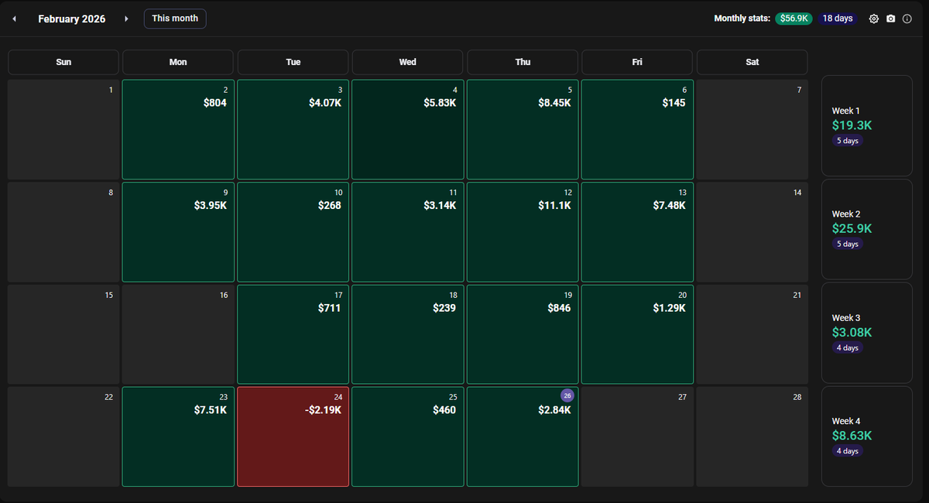Open the Feb 17 cell showing $711
This screenshot has width=929, height=503.
point(293,334)
